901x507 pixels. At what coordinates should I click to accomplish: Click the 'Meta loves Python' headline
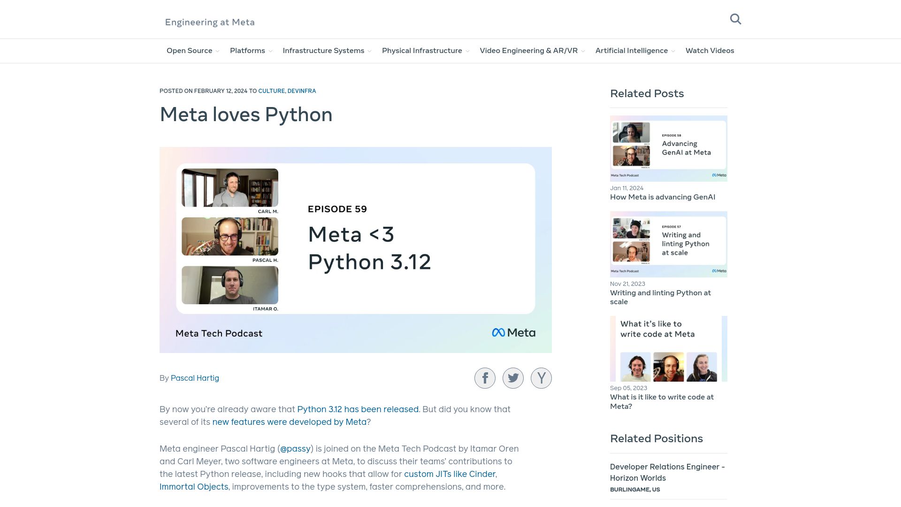(246, 115)
